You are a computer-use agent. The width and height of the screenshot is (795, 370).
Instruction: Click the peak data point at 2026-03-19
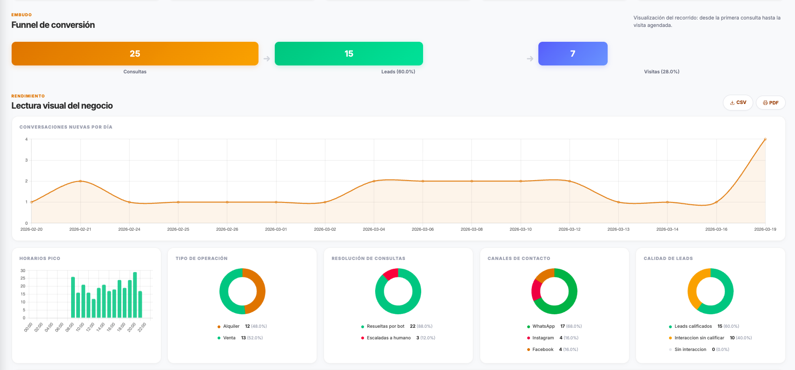[x=765, y=139]
